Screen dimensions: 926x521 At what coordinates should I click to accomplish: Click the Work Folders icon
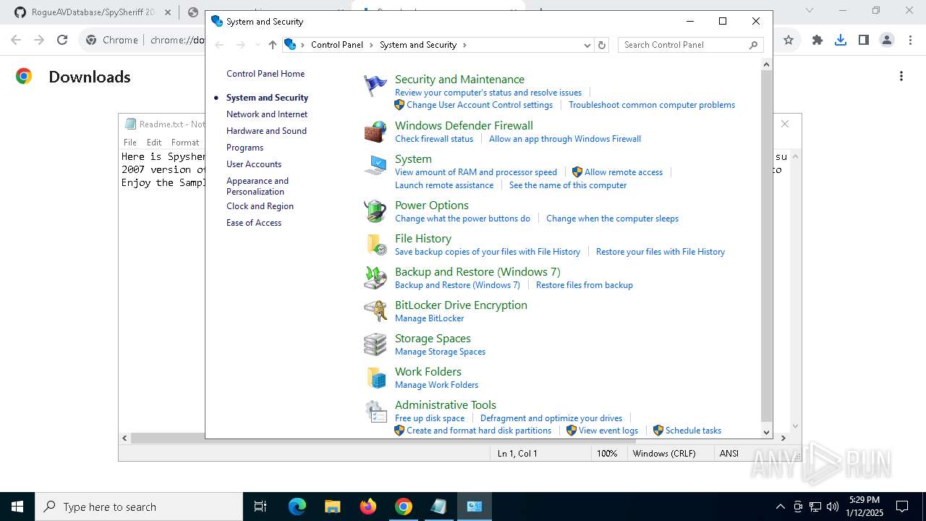pos(375,378)
